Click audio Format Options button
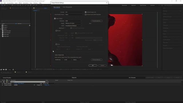The height and width of the screenshot is (103, 183). 97,60
